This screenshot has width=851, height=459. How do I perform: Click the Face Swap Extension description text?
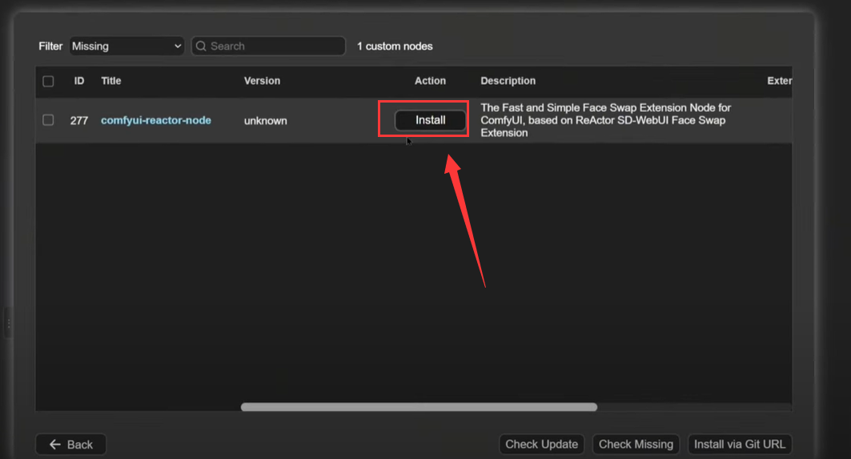point(606,120)
